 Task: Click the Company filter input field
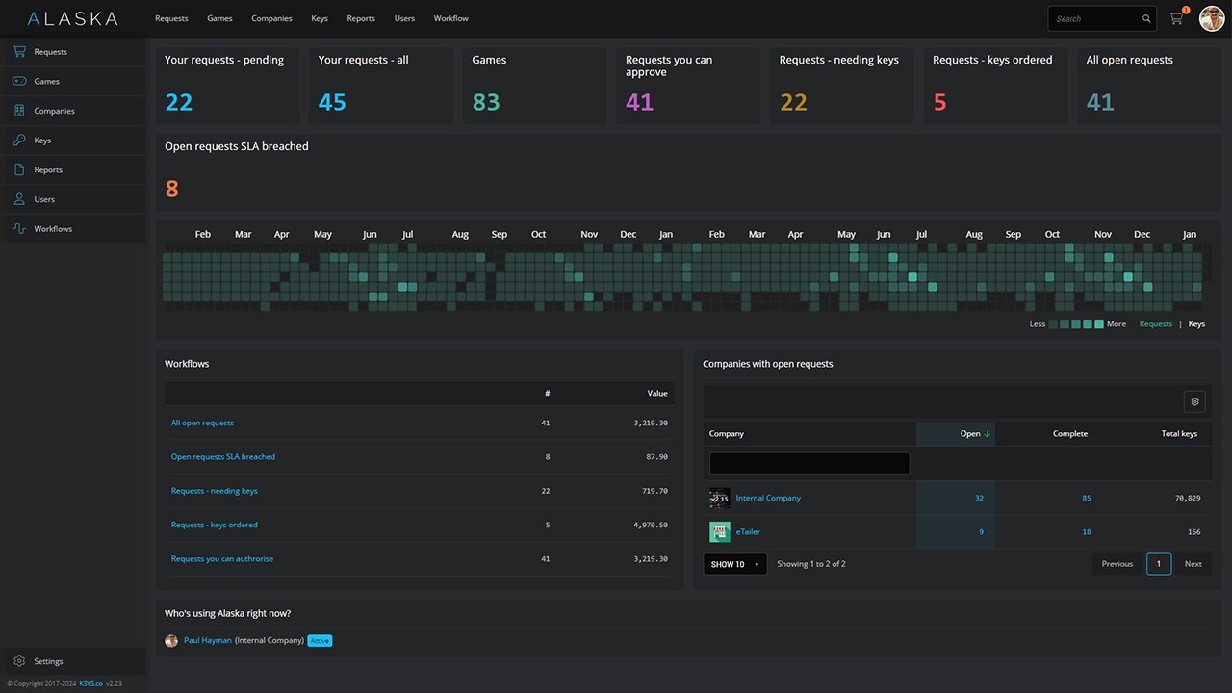[x=808, y=463]
